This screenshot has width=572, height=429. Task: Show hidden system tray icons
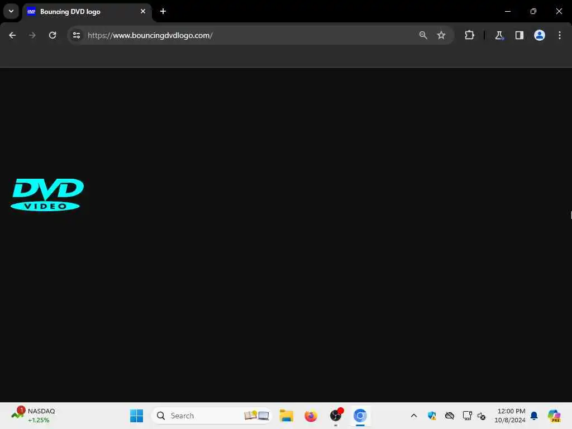[x=414, y=416]
